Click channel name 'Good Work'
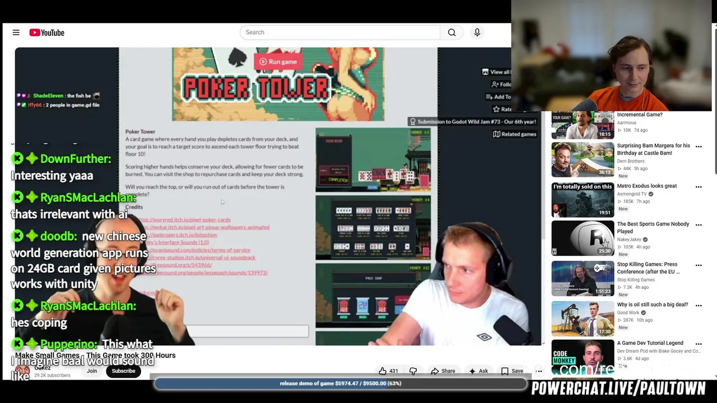Screen dimensions: 717x403 (x=628, y=313)
